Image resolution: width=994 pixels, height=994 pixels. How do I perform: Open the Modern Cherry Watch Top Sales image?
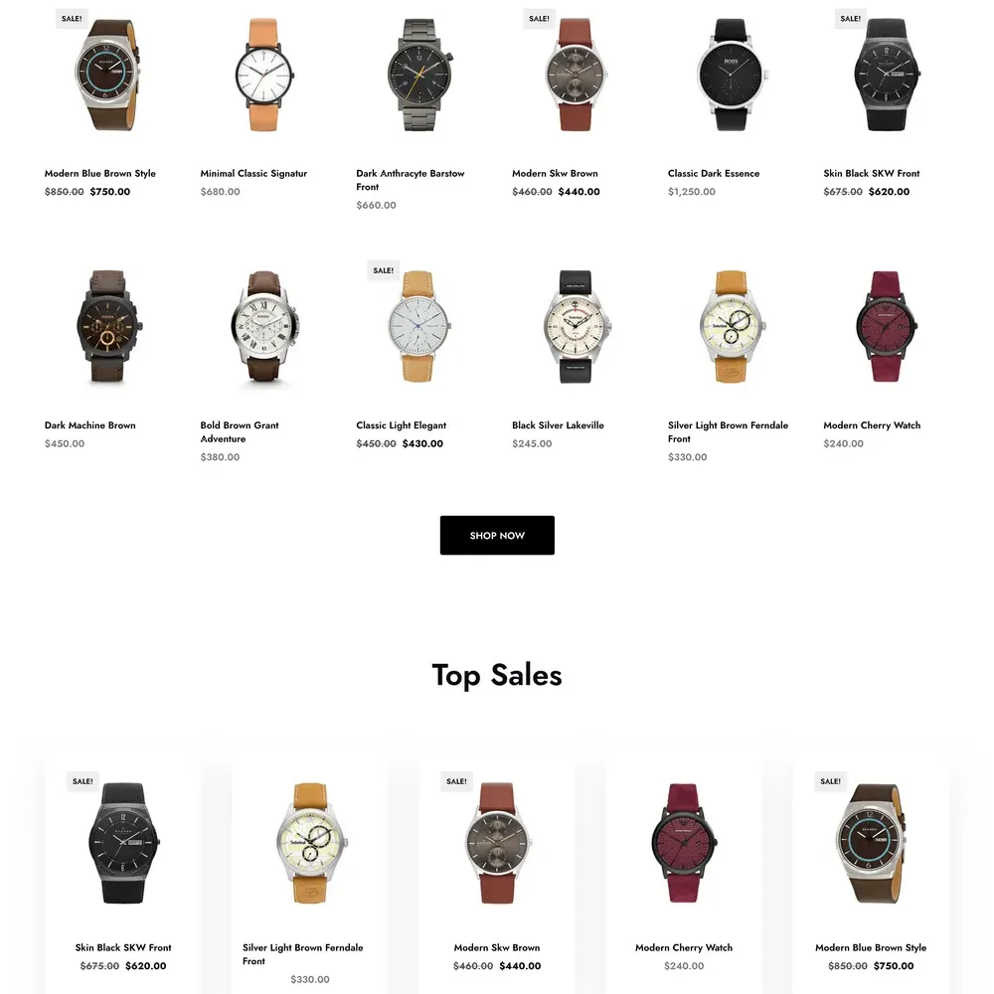(684, 843)
